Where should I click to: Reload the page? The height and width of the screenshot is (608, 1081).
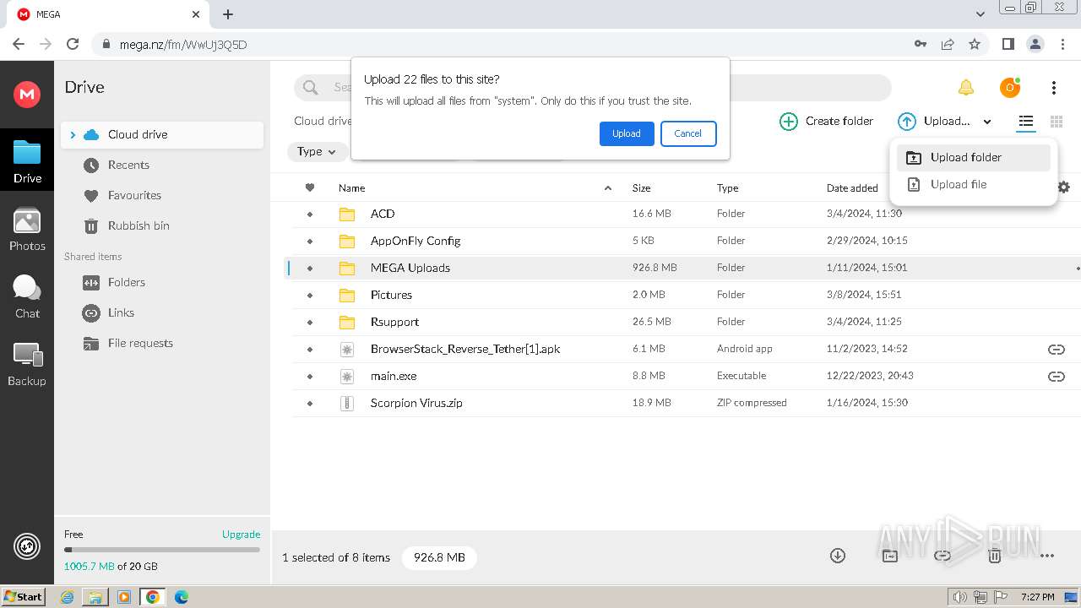pyautogui.click(x=73, y=44)
